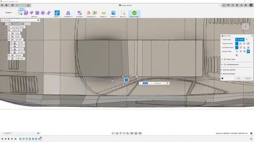Click the 1 Vertex selection button

pyautogui.click(x=240, y=39)
